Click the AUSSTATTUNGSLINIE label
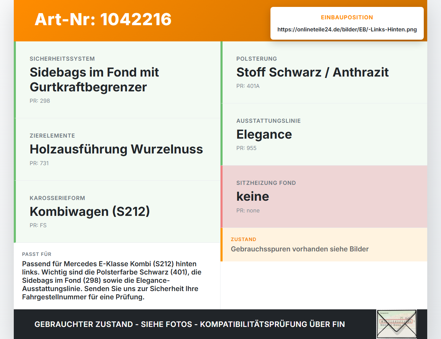 click(x=268, y=121)
